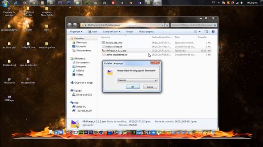263x147 pixels.
Task: Select the KMPlayer_4.2.1.2.exe file row
Action: tap(156, 51)
